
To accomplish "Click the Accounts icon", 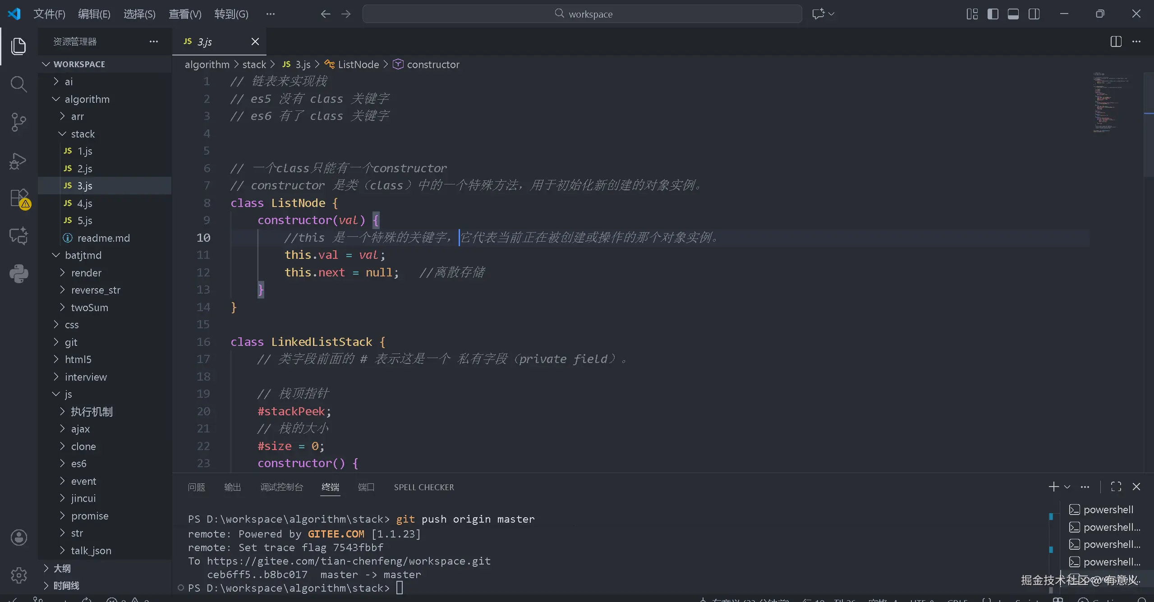I will pyautogui.click(x=18, y=538).
